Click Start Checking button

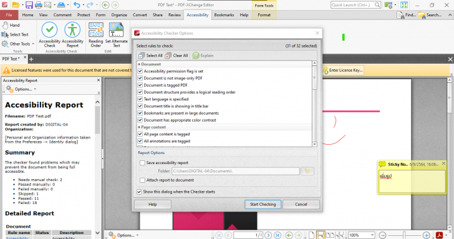[x=263, y=204]
